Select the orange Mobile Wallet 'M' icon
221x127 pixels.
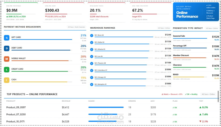pyautogui.click(x=6, y=59)
